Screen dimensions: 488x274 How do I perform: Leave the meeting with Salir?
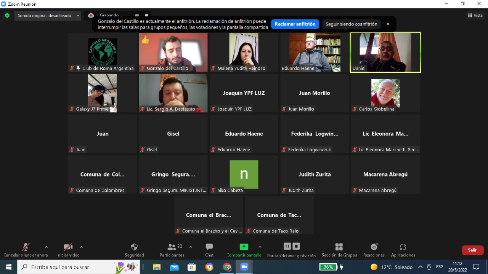pos(472,250)
